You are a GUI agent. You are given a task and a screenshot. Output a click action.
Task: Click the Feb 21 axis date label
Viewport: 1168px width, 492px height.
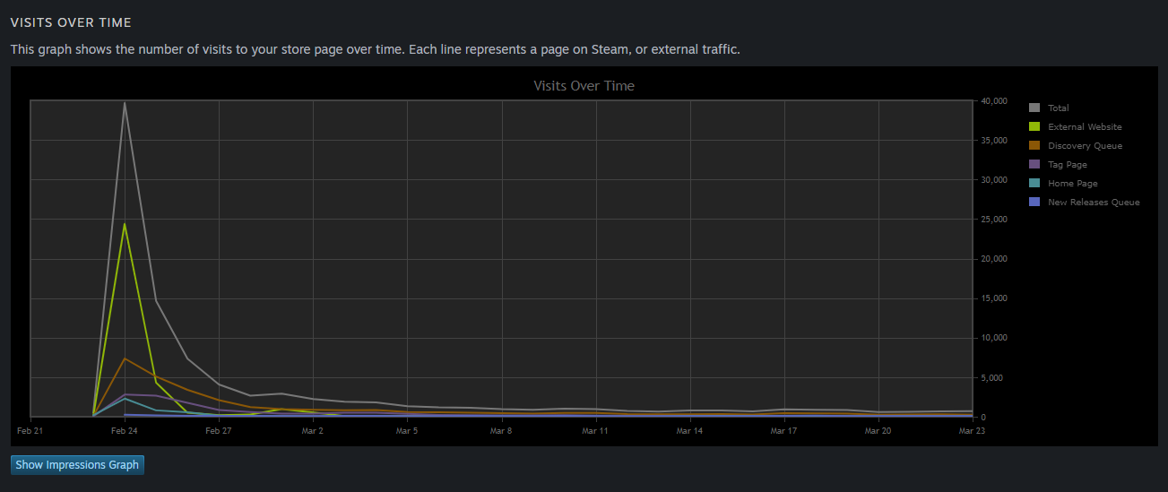pyautogui.click(x=30, y=431)
